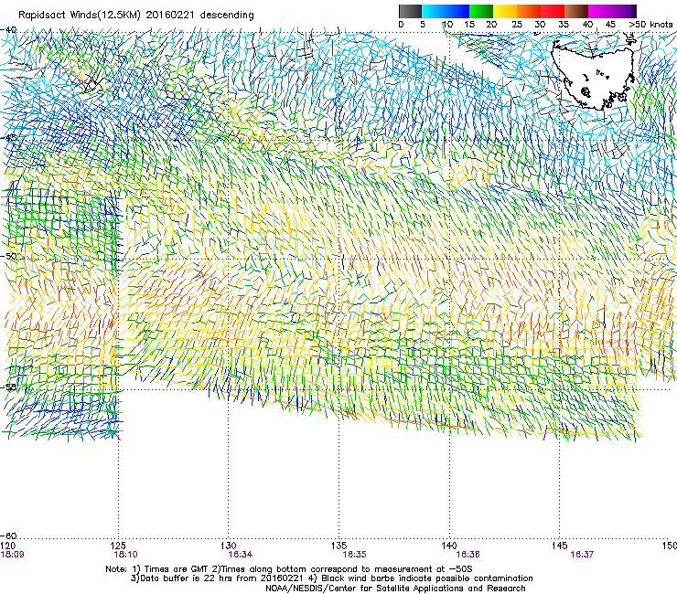Viewport: 677px width, 594px height.
Task: Click the '35' legend scale label
Action: pyautogui.click(x=564, y=25)
